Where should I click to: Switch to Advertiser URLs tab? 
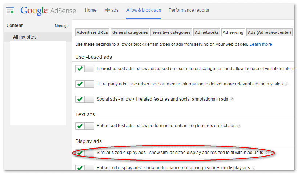(92, 32)
